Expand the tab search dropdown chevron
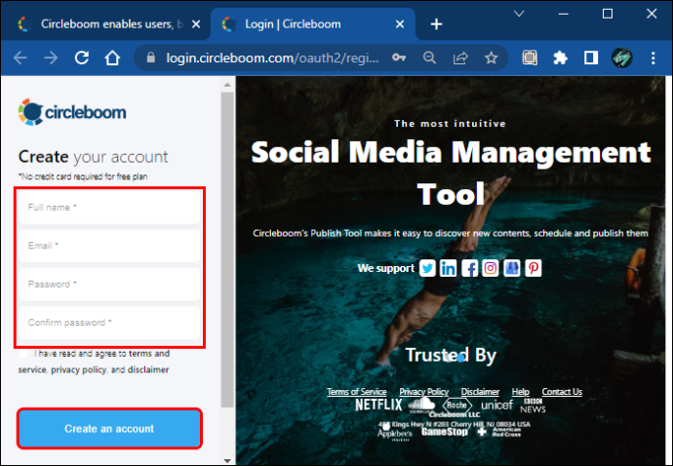 click(519, 14)
